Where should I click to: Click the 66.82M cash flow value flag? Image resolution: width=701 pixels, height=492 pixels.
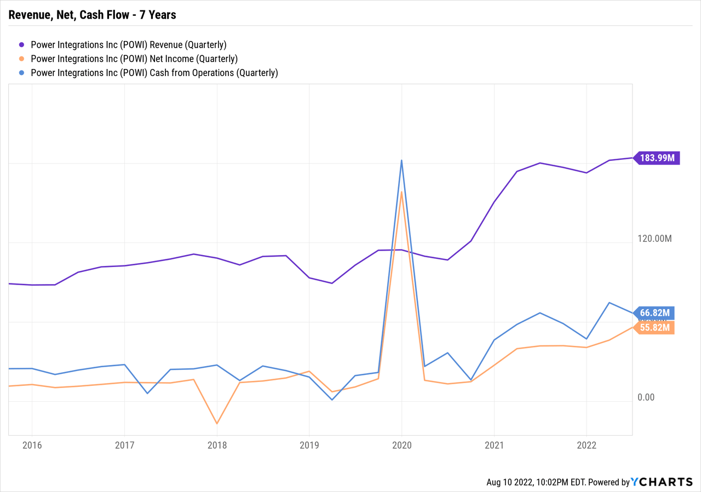(x=654, y=313)
